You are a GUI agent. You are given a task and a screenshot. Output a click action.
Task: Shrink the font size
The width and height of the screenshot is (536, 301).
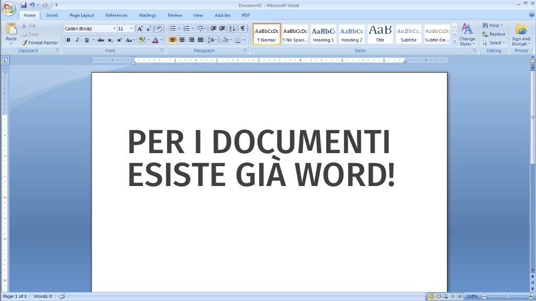click(x=149, y=29)
